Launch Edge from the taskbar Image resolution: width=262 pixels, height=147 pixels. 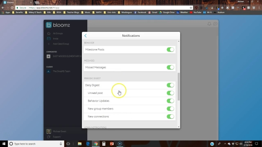88,144
